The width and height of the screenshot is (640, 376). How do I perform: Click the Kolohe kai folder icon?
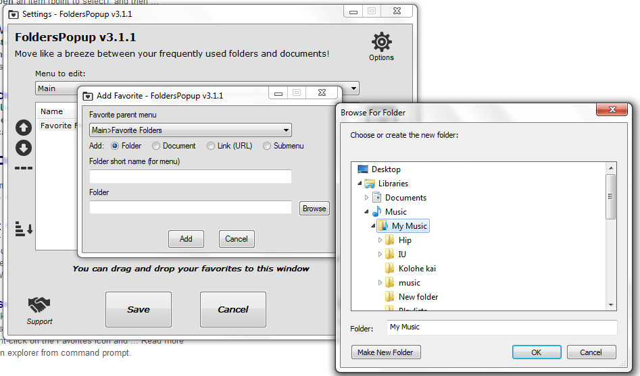390,269
